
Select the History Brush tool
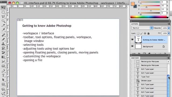pyautogui.click(x=3, y=48)
